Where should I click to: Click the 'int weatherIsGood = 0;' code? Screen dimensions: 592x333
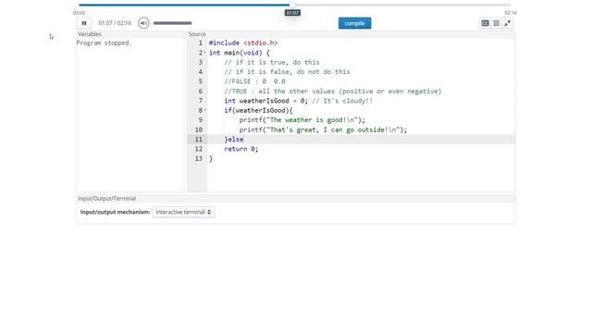click(265, 101)
